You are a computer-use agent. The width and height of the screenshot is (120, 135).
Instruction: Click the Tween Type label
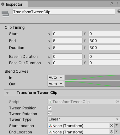[x=20, y=120]
